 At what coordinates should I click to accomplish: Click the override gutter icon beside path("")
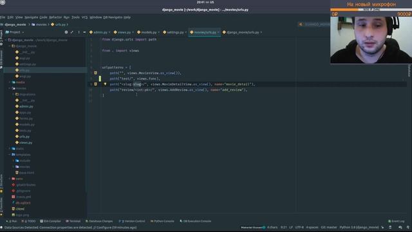pos(96,73)
